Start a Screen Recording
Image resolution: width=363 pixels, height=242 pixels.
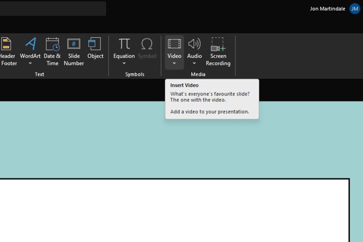click(218, 52)
